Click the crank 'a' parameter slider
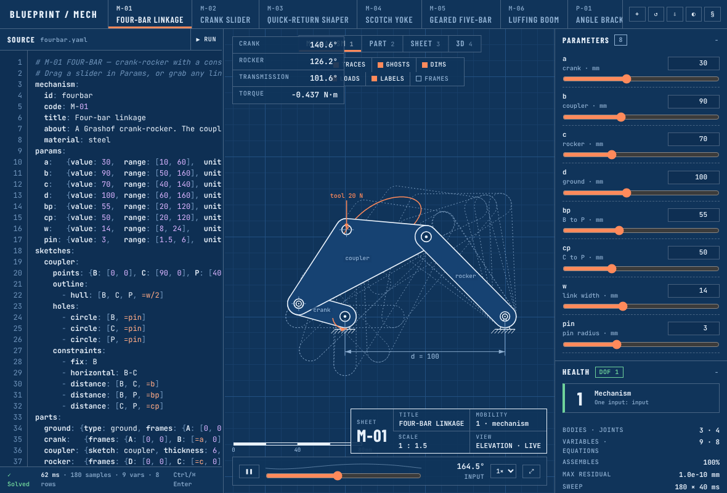Image resolution: width=727 pixels, height=493 pixels. tap(641, 79)
